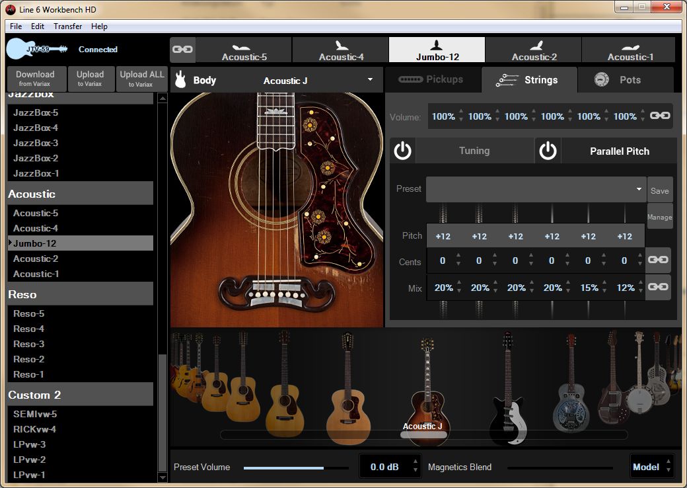Open the Help menu
Viewport: 687px width, 488px height.
click(x=99, y=26)
